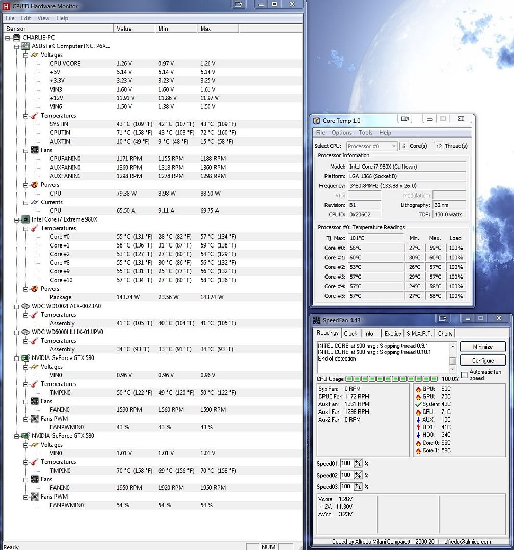The height and width of the screenshot is (550, 514).
Task: Click the SpeedFan title bar fan icon
Action: (x=317, y=320)
